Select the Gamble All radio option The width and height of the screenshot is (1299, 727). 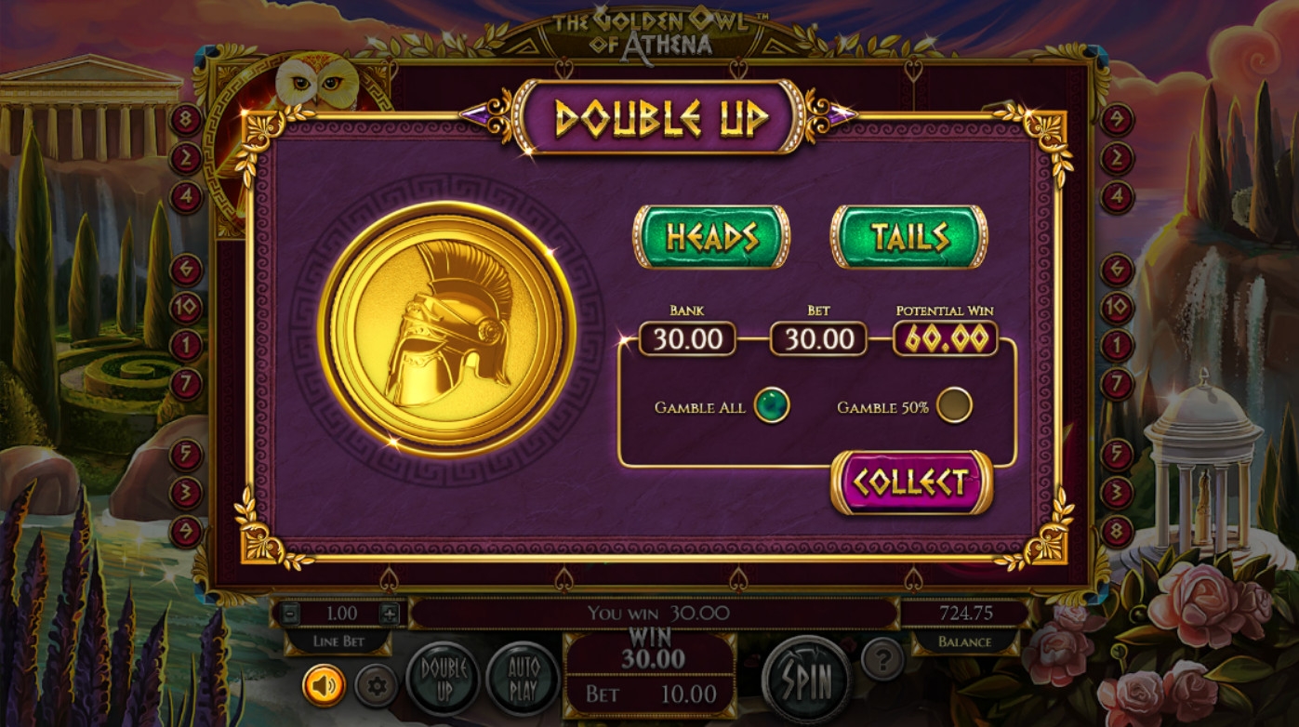click(772, 405)
